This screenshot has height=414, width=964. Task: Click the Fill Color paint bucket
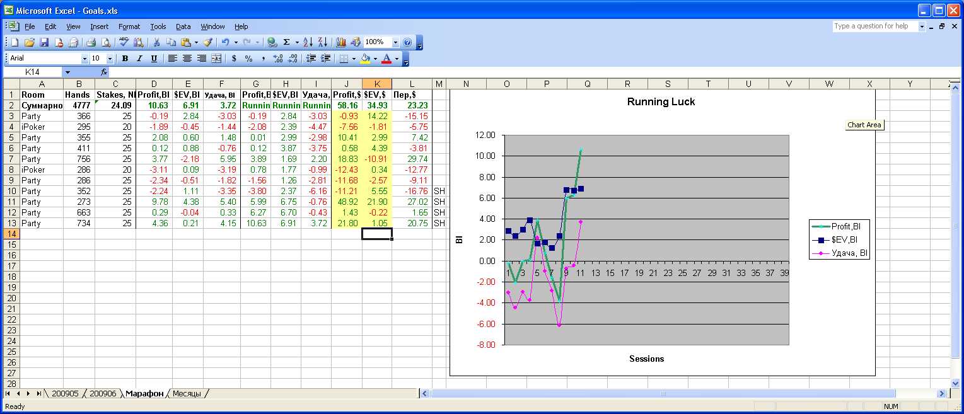(365, 59)
